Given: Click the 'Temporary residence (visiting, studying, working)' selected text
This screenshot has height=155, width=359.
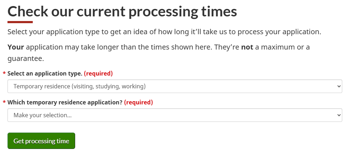Looking at the screenshot, I should coord(79,86).
